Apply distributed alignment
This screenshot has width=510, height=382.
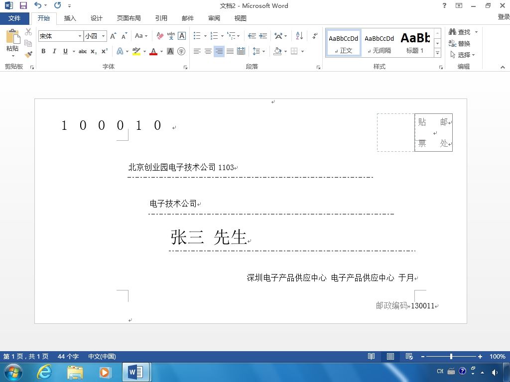(241, 51)
